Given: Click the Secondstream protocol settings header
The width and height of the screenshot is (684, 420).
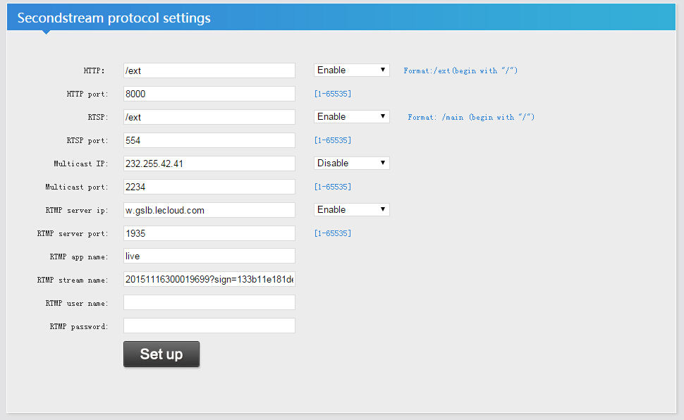Looking at the screenshot, I should point(114,18).
